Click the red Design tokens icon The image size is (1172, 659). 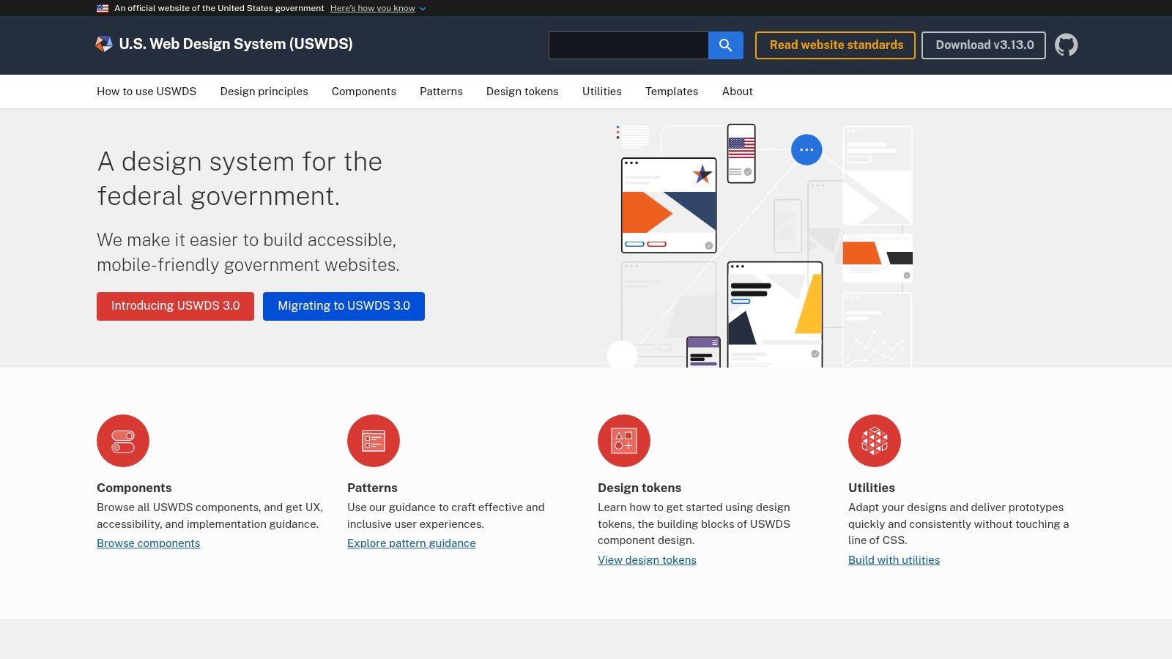coord(623,440)
